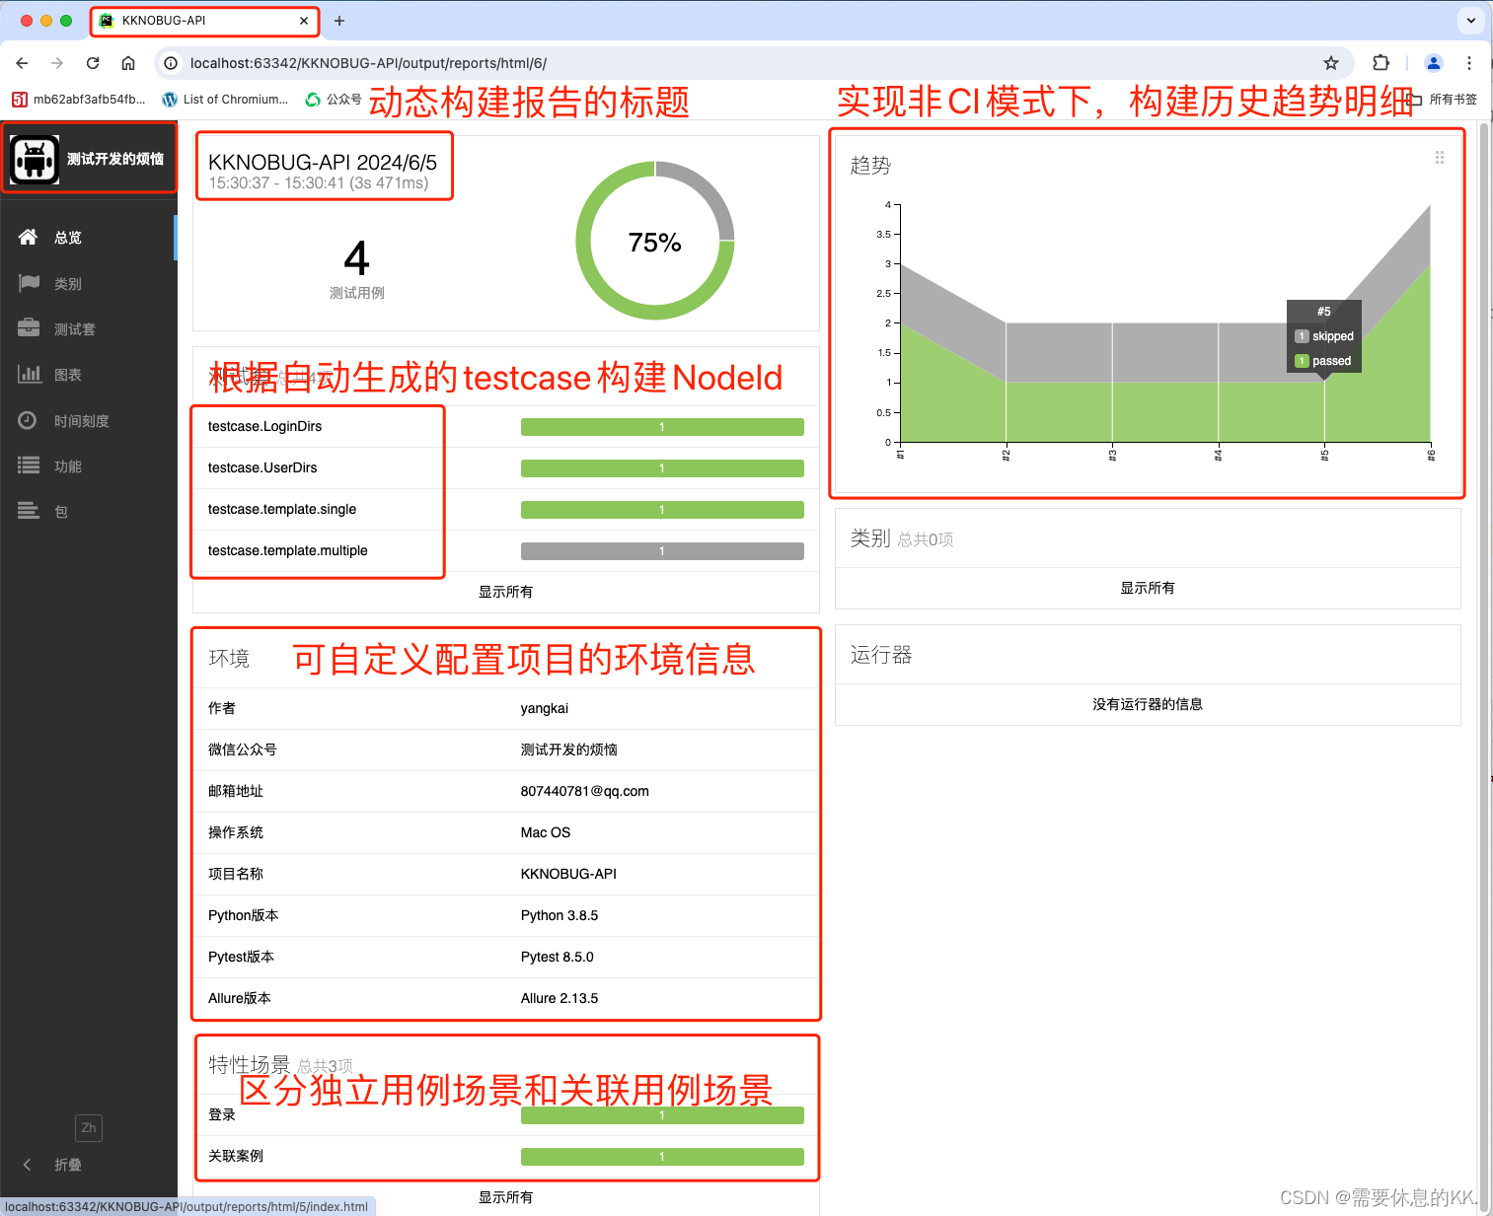Collapse the sidebar with 折叠
Viewport: 1493px width, 1216px height.
click(68, 1165)
